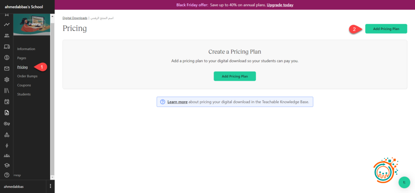The width and height of the screenshot is (415, 193).
Task: Click the calendar icon in sidebar
Action: tap(7, 102)
